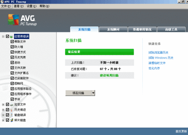The image size is (188, 135).
Task: Click the green 最后结果 header bar
Action: [99, 52]
